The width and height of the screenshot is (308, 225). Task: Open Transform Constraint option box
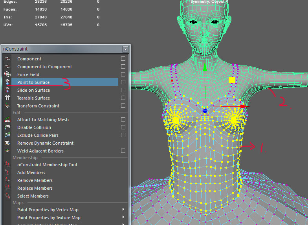click(123, 106)
